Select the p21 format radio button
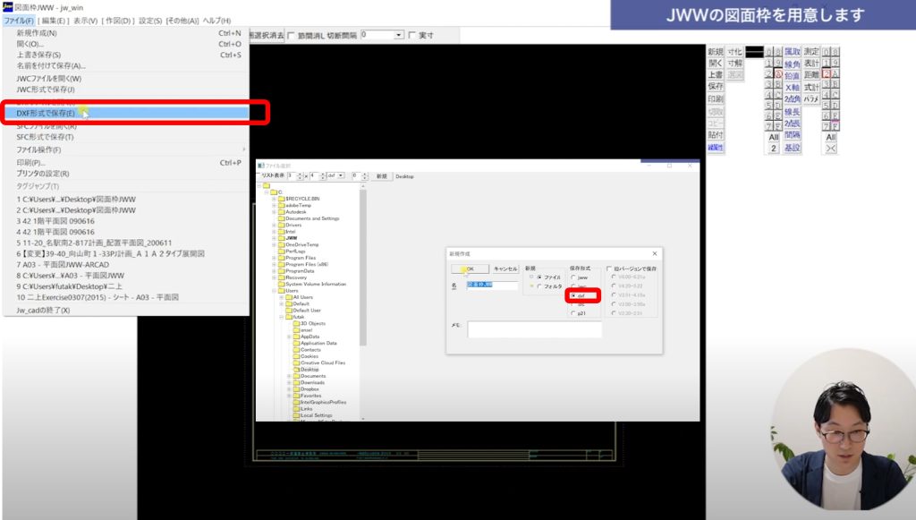916x520 pixels. click(573, 313)
